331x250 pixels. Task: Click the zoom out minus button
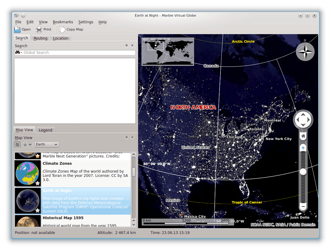pyautogui.click(x=303, y=206)
